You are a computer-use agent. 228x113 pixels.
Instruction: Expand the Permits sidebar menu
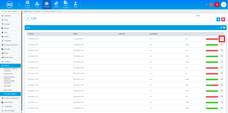[x=11, y=28]
